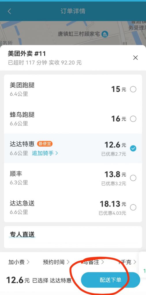Expand the 千克 weight option
The height and width of the screenshot is (295, 146).
(127, 262)
